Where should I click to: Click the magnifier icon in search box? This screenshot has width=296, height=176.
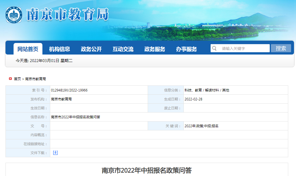[214, 48]
